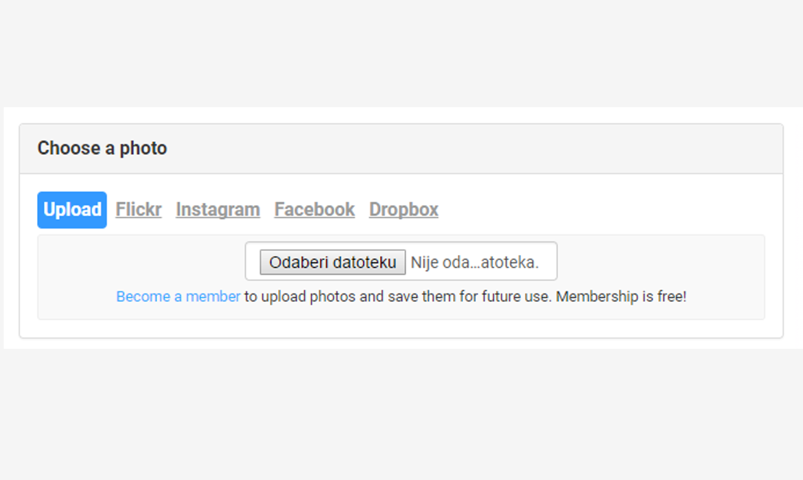Image resolution: width=803 pixels, height=480 pixels.
Task: Load photos from Flickr
Action: click(139, 210)
